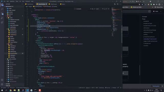Image resolution: width=164 pixels, height=92 pixels.
Task: Open the Extensions view
Action: [2, 22]
